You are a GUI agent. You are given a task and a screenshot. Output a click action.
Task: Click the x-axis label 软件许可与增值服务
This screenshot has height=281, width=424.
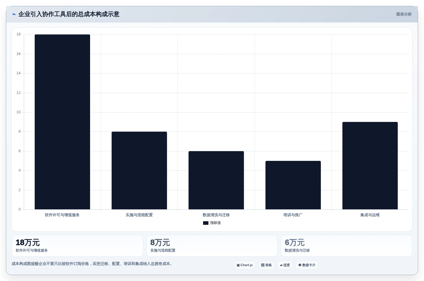(x=62, y=215)
